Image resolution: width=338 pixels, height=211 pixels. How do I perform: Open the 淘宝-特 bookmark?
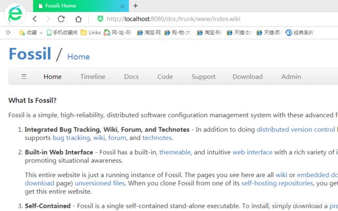click(x=209, y=33)
